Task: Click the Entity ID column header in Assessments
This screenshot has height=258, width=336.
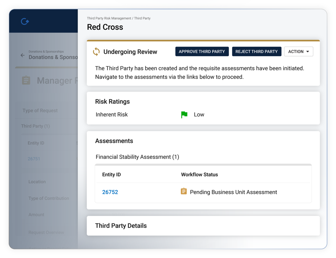Action: point(112,175)
